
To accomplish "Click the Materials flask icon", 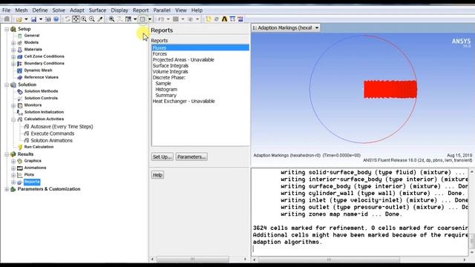I will tap(20, 50).
